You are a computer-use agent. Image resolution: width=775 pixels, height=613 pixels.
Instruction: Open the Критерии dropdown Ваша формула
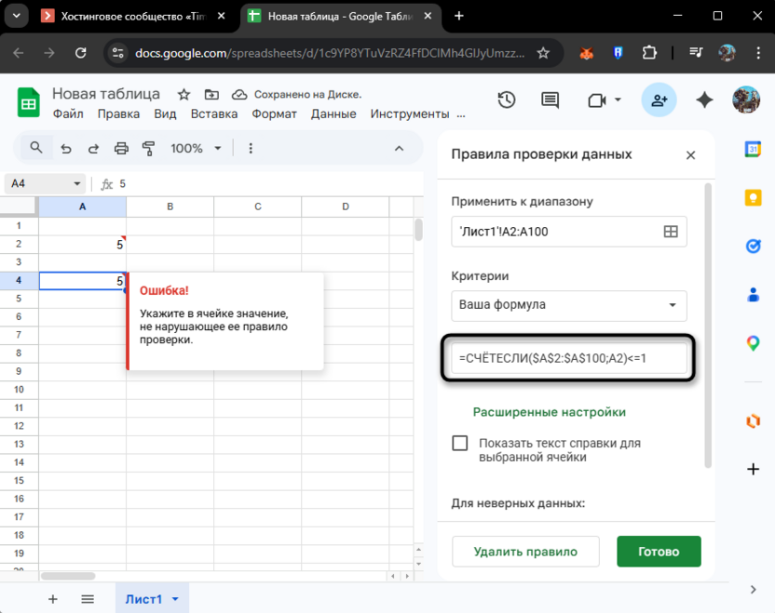click(568, 306)
